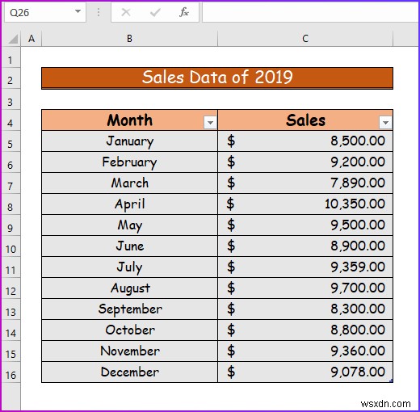Viewport: 420px width, 412px height.
Task: Select row 8 header
Action: pyautogui.click(x=10, y=204)
